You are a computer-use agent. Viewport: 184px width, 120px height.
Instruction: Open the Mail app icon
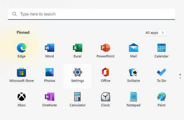134,50
